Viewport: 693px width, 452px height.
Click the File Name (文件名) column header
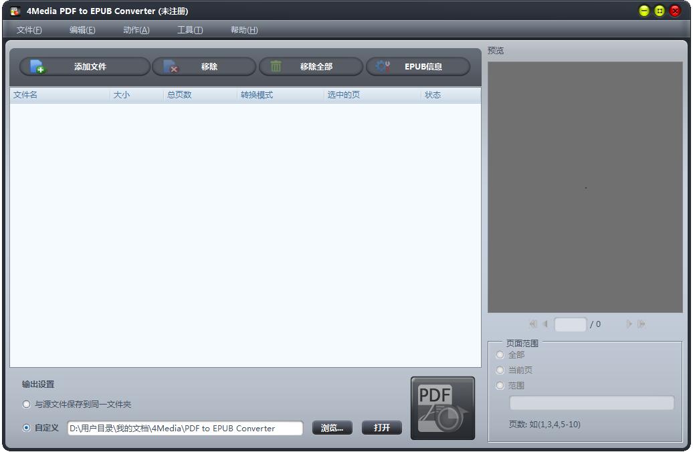(60, 95)
